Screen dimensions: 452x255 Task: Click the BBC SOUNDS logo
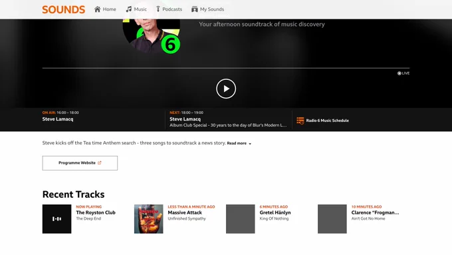coord(63,9)
